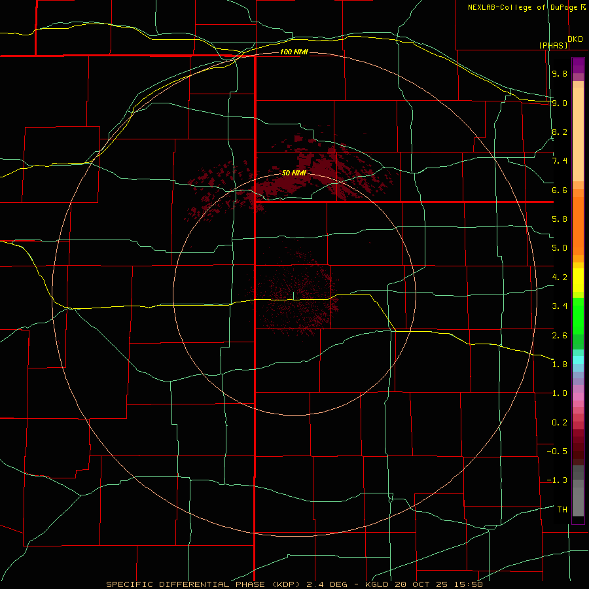Click the 0.2 scale value
Viewport: 589px width, 589px height.
coord(560,423)
